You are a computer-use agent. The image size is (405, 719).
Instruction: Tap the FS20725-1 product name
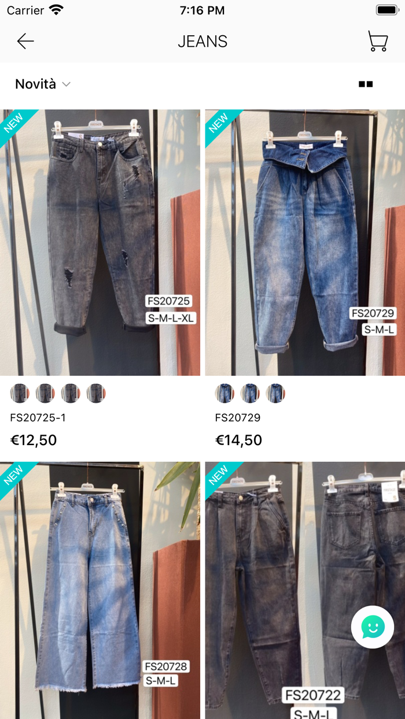pyautogui.click(x=38, y=417)
